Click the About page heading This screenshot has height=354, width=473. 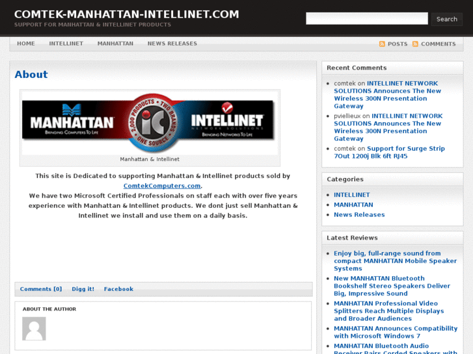pyautogui.click(x=31, y=75)
